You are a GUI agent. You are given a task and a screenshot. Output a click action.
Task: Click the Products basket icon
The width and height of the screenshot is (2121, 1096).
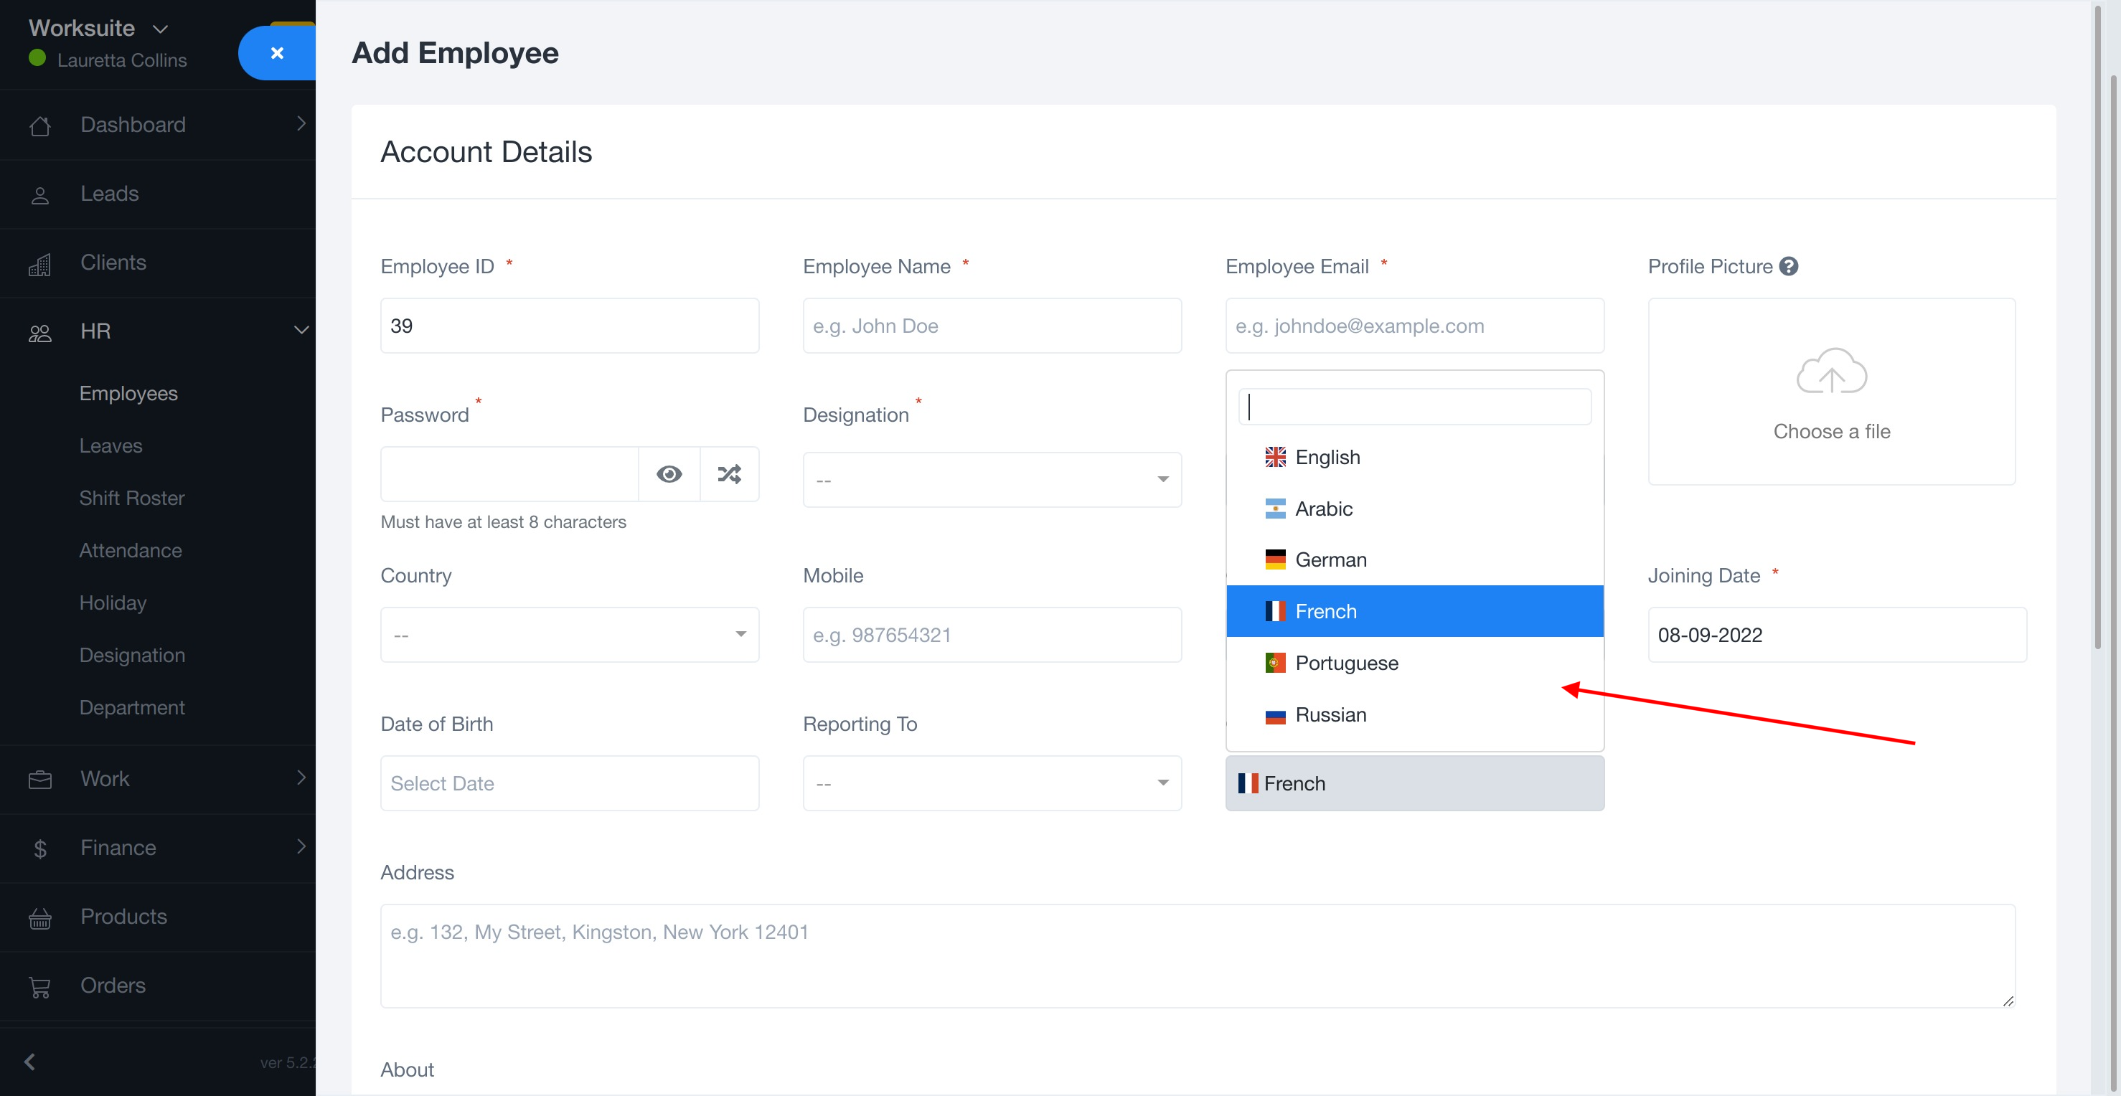pos(39,917)
